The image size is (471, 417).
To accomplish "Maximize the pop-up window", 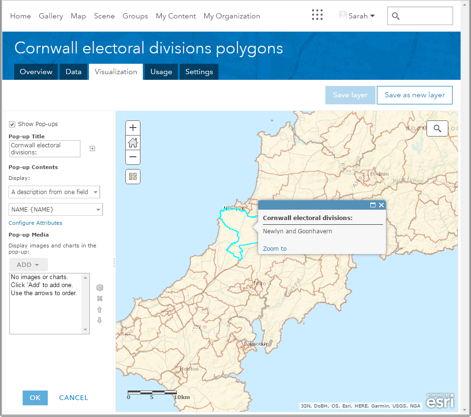I will tap(373, 205).
